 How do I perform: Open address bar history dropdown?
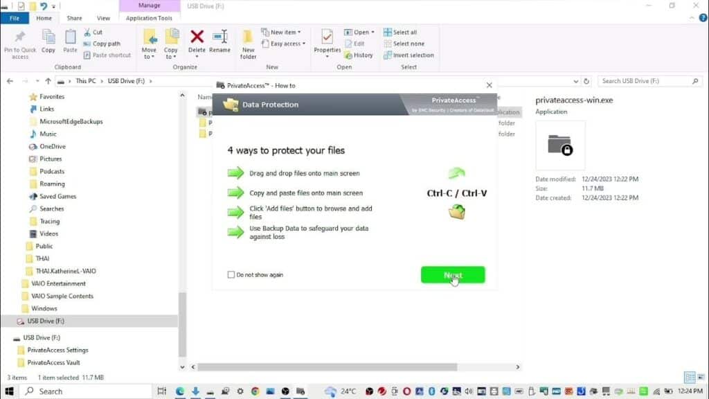pos(575,82)
